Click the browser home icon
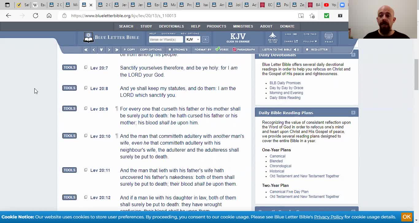Screen dimensions: 419x223 (49, 16)
